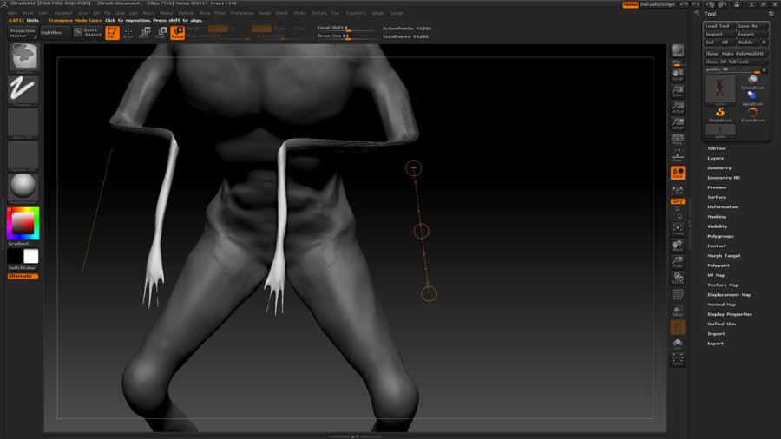Click the Frame mesh icon
Image resolution: width=781 pixels, height=439 pixels.
tap(678, 229)
